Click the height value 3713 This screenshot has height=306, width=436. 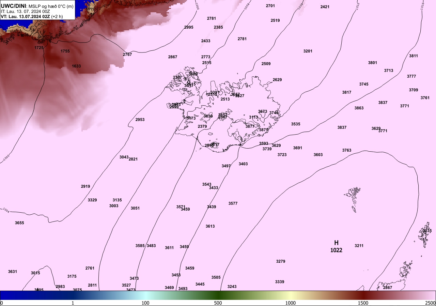click(x=389, y=71)
